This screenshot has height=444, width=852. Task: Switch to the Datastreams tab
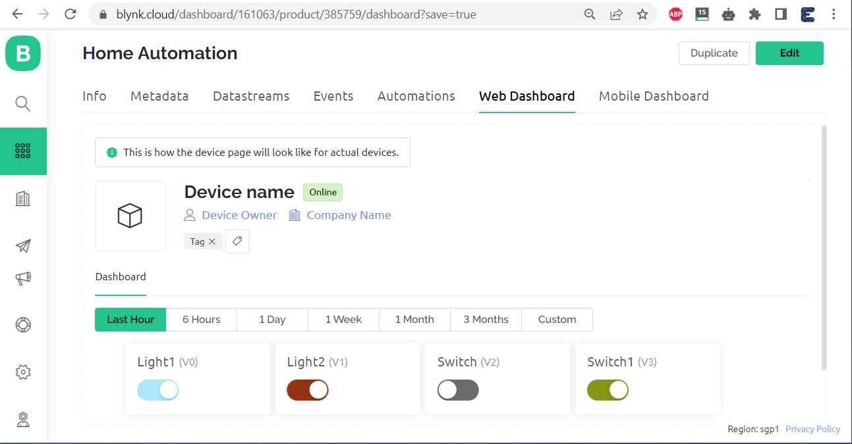coord(251,96)
